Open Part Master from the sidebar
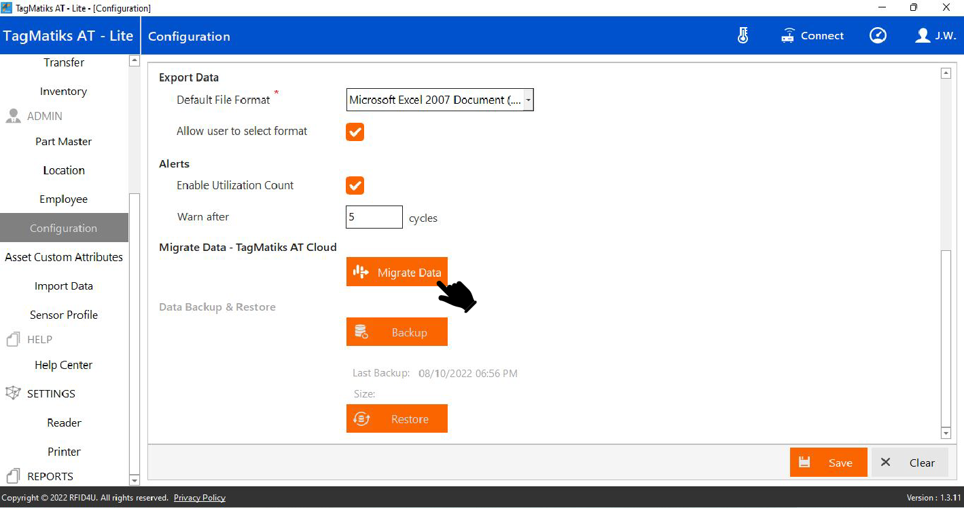964x508 pixels. coord(64,142)
